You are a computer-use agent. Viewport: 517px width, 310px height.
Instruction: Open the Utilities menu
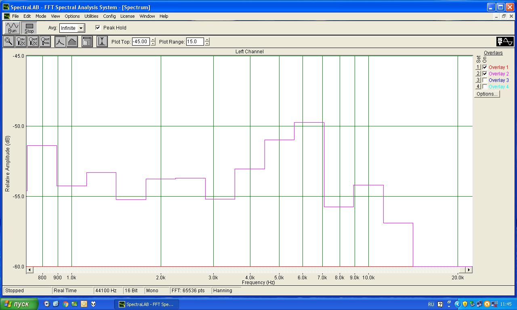[91, 16]
